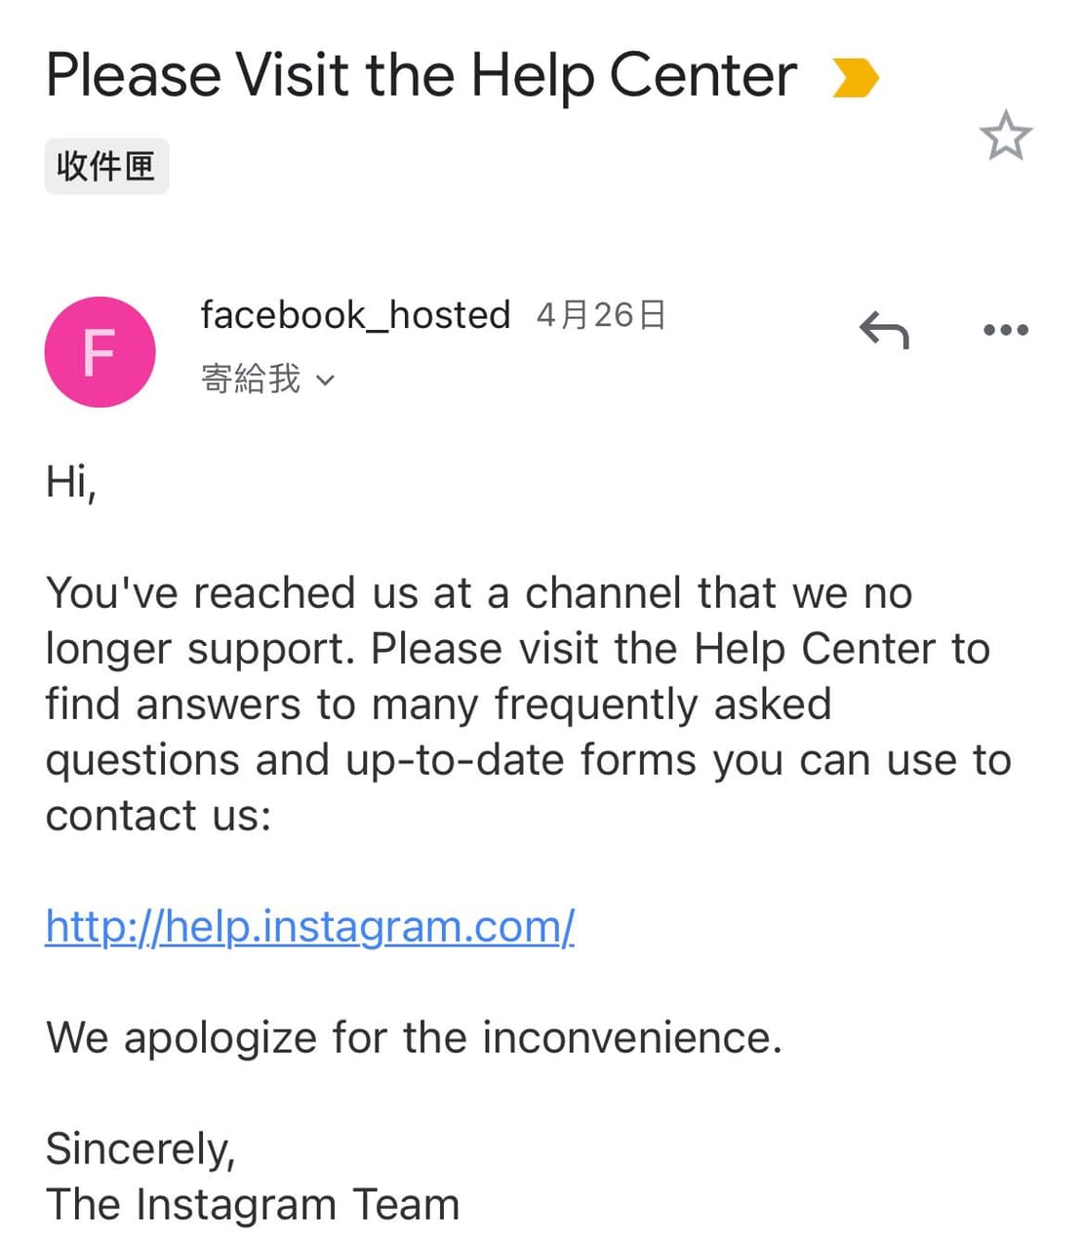1084x1249 pixels.
Task: Tap 'You've reached us' first body line
Action: [x=479, y=592]
